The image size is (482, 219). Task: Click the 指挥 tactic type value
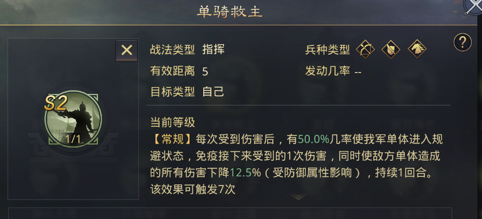(x=214, y=50)
